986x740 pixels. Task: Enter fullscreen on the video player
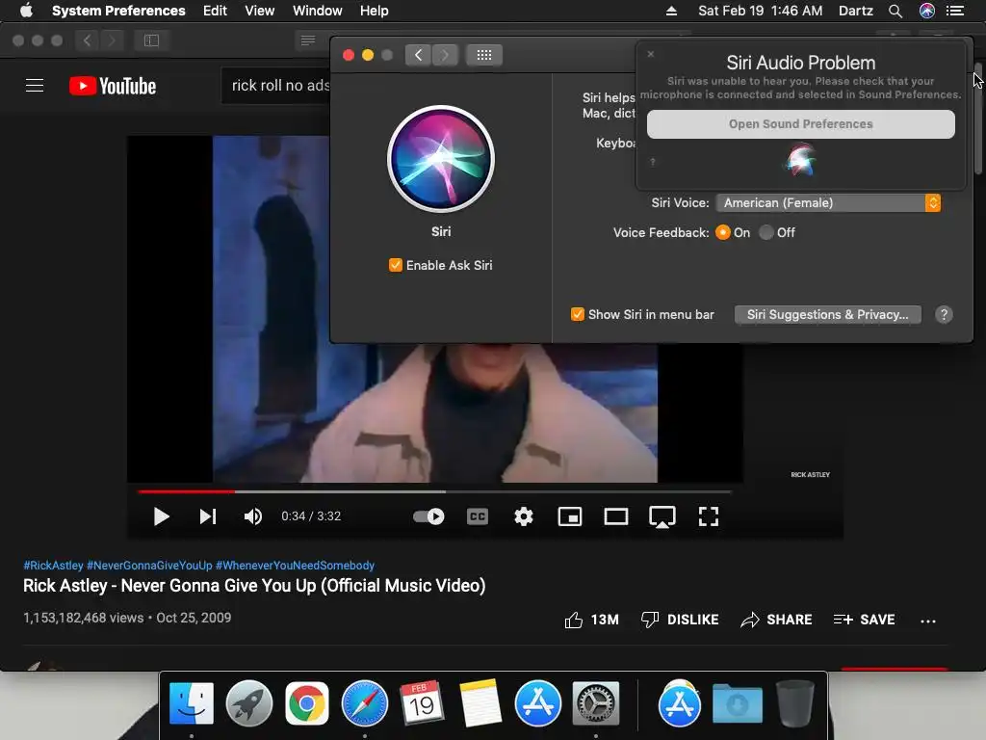pyautogui.click(x=708, y=516)
